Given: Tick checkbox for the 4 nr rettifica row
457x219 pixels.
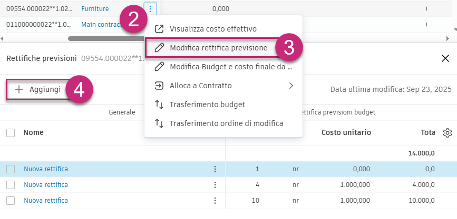Looking at the screenshot, I should [11, 185].
